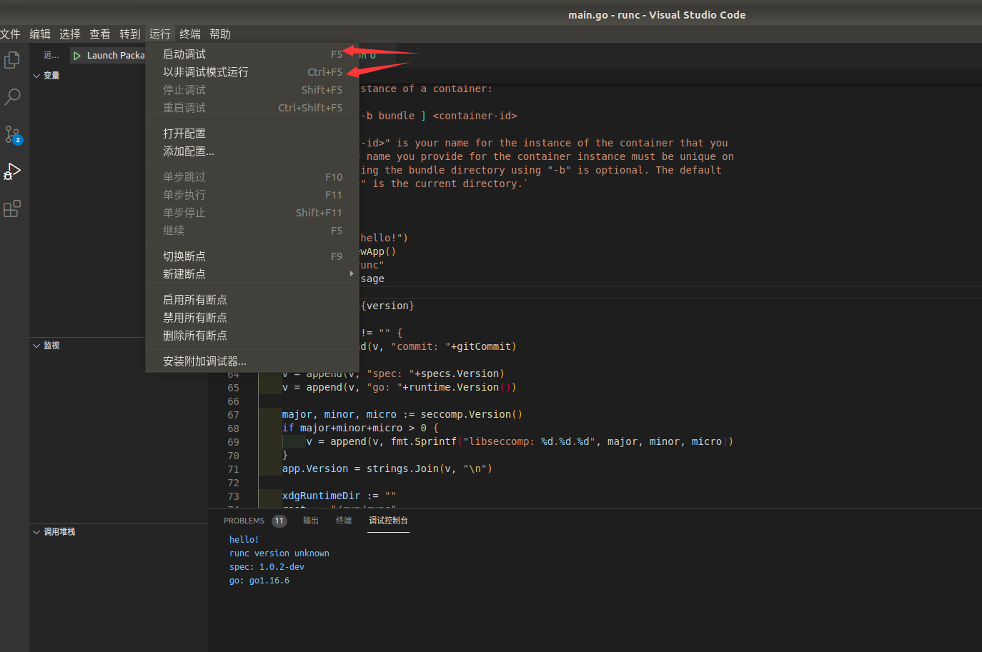Choose 以非调试模式运行 menu entry

(252, 72)
